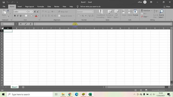Add a new sheet with plus icon
173x97 pixels.
[23, 87]
